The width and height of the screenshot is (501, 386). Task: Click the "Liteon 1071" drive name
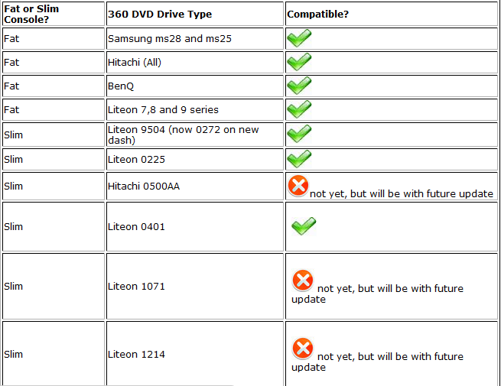click(x=136, y=287)
